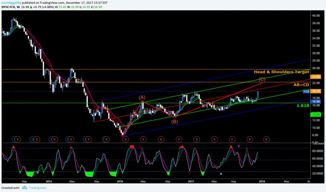Select the NYSE:FCX, W symbol title
This screenshot has height=192, width=326.
[x=10, y=7]
